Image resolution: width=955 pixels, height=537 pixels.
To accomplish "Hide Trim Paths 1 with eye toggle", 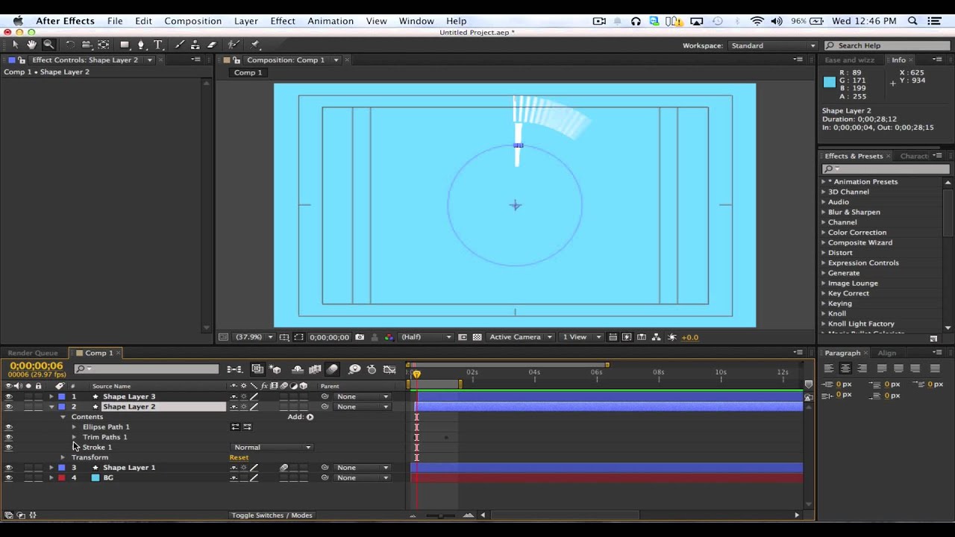I will pos(9,437).
